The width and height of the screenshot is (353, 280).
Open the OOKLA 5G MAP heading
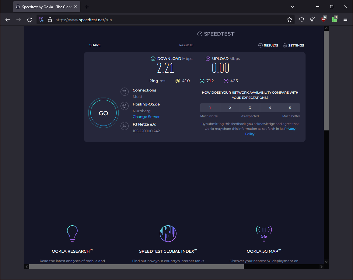264,251
